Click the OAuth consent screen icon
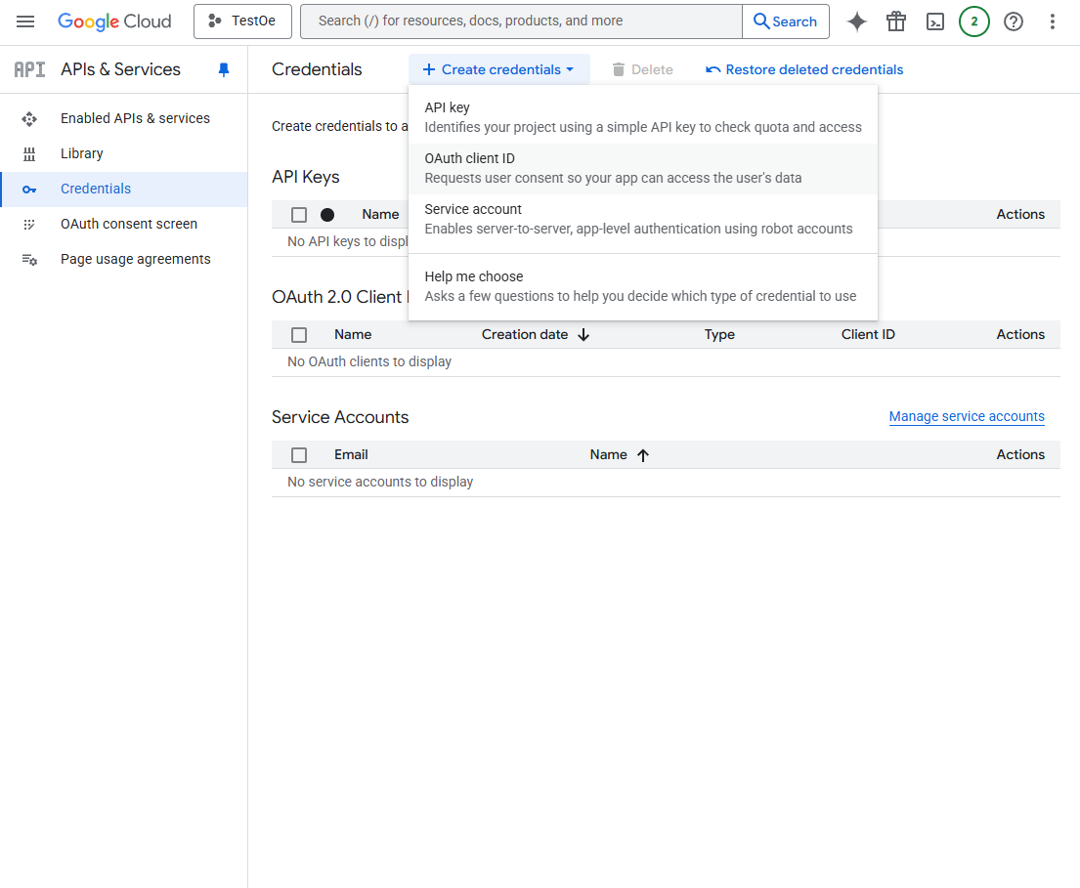Screen dimensions: 1080x888 (29, 225)
